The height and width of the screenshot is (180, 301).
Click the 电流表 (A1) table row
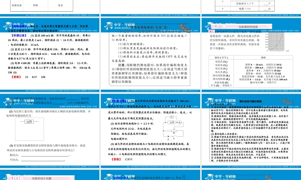[x=221, y=61]
